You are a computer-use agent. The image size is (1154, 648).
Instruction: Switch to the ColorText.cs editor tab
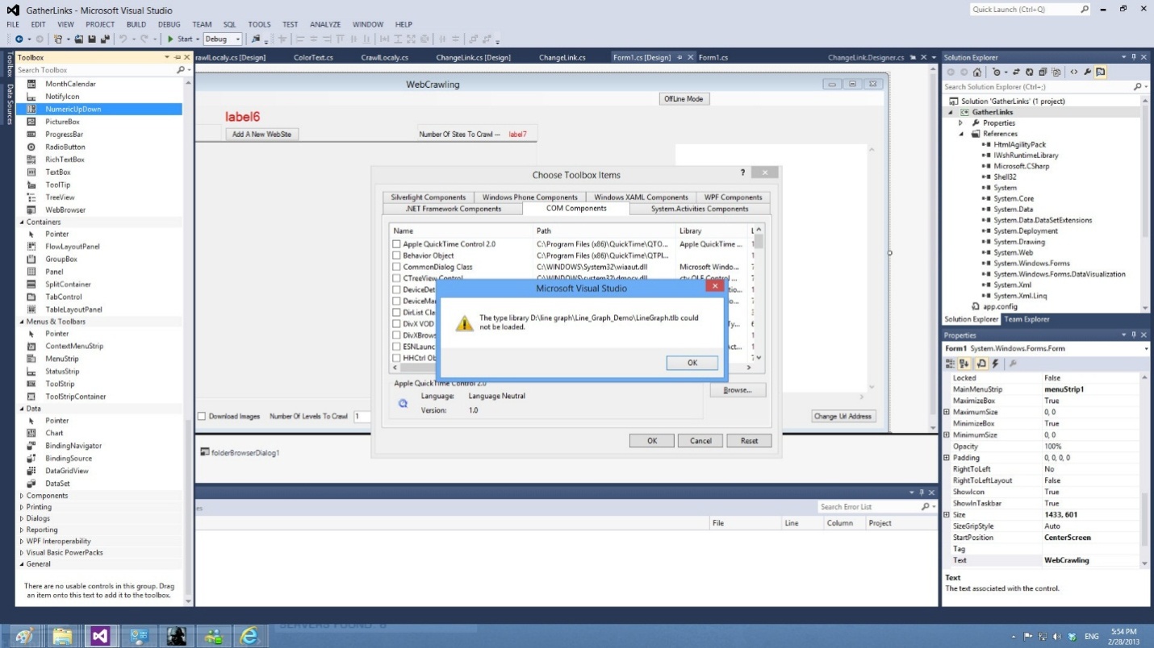coord(313,58)
